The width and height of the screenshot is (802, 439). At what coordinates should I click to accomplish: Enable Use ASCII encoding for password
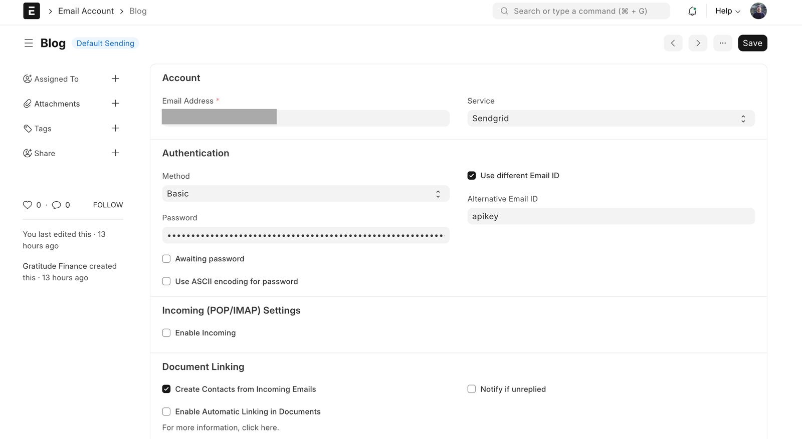pos(166,281)
